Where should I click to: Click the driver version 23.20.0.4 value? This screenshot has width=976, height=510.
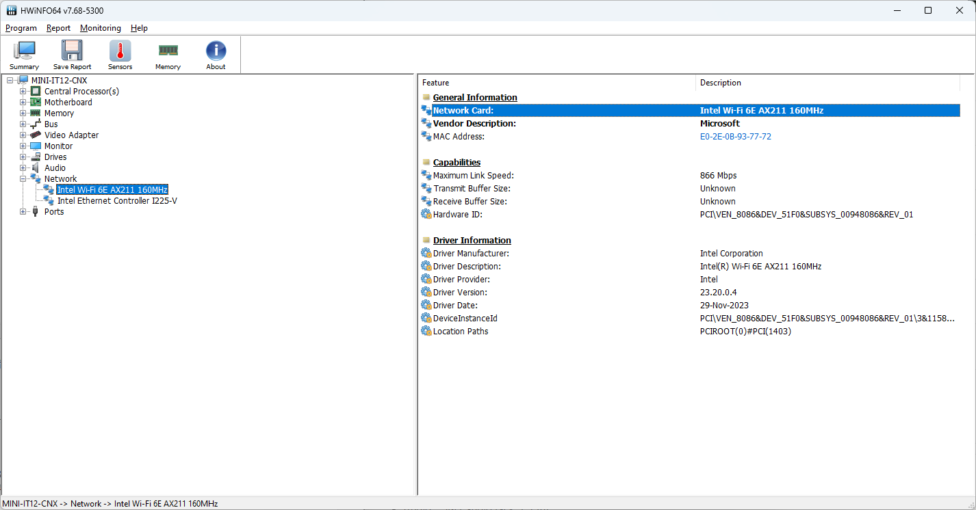tap(718, 292)
